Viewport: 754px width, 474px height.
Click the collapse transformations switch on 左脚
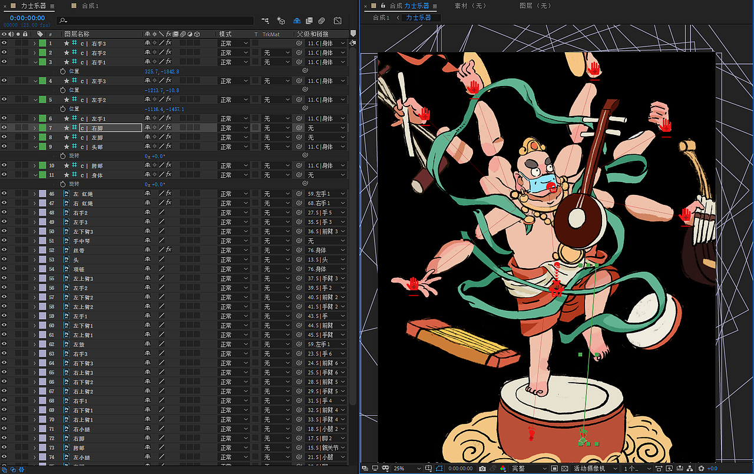coord(154,137)
